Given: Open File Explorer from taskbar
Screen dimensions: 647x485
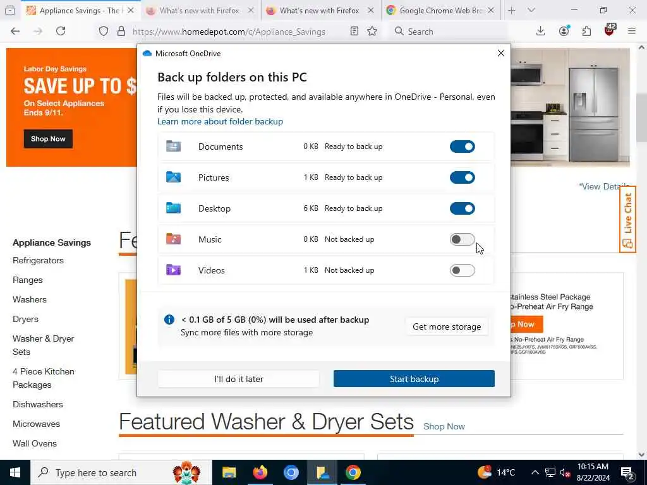Looking at the screenshot, I should click(x=229, y=472).
